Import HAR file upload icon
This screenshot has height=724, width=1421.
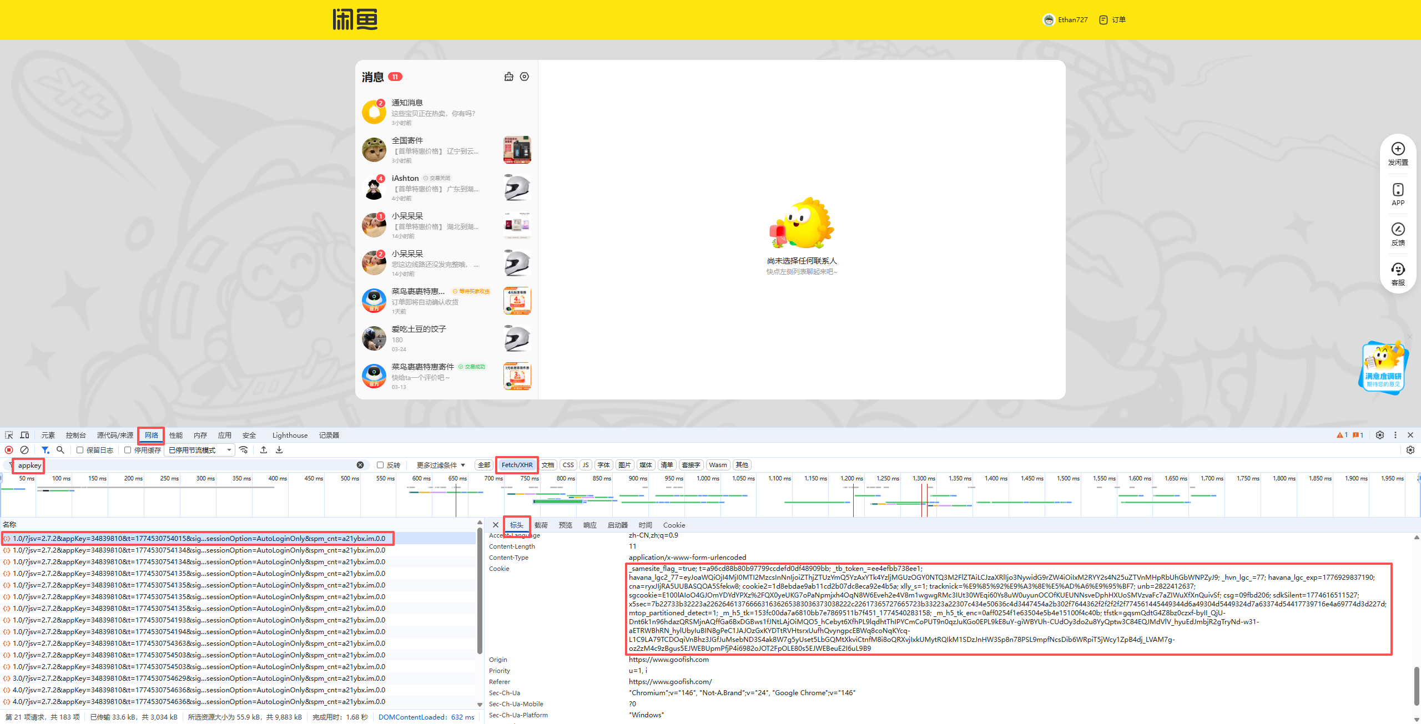pos(264,450)
